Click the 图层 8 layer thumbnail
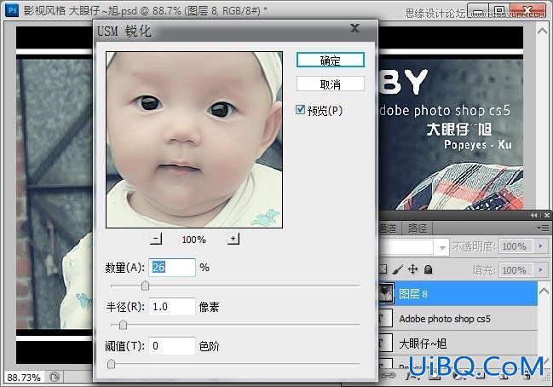Screen dimensions: 553x387 click(x=385, y=294)
